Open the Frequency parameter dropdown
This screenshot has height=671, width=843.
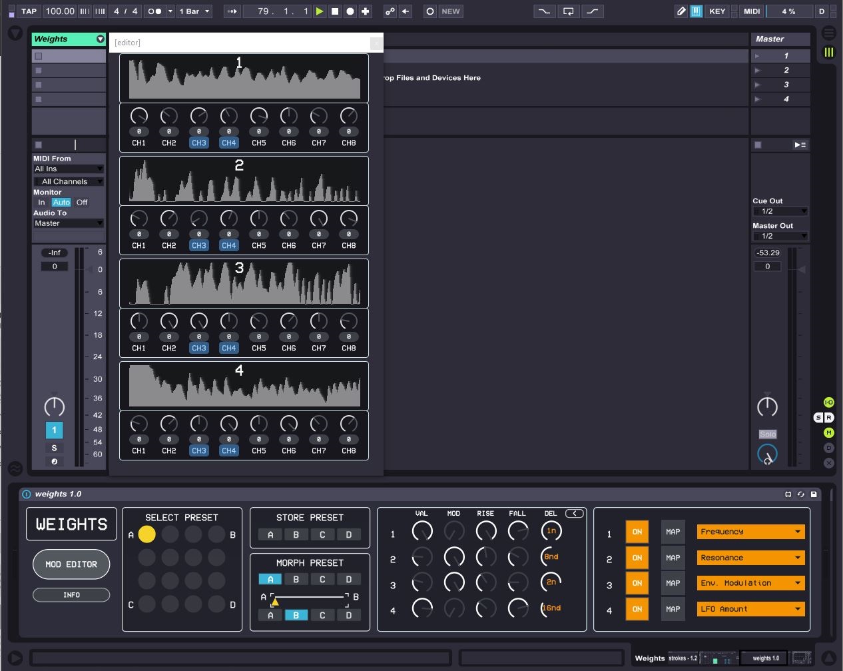point(750,532)
